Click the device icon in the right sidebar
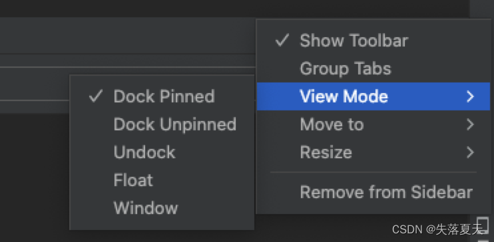This screenshot has height=242, width=494. [483, 225]
